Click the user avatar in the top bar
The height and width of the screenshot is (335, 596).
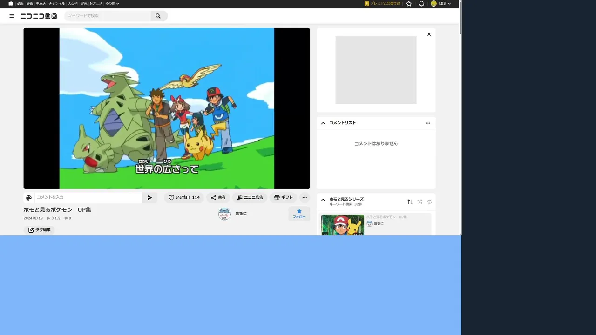[433, 3]
